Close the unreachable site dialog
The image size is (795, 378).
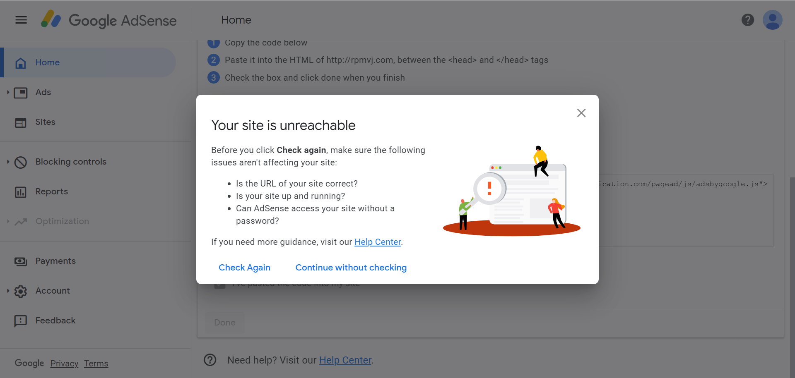581,113
